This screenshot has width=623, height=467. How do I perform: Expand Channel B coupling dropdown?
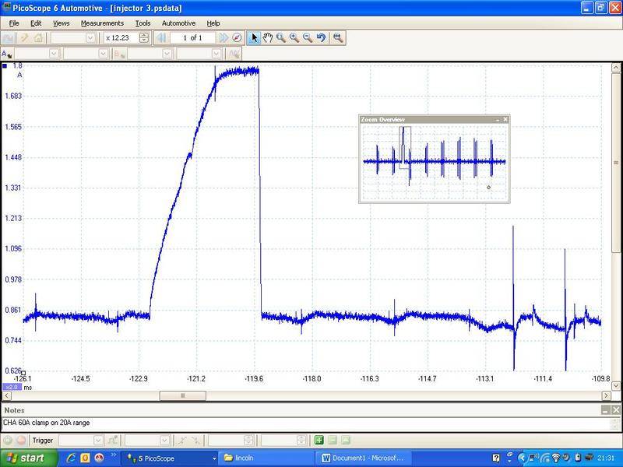pos(216,54)
